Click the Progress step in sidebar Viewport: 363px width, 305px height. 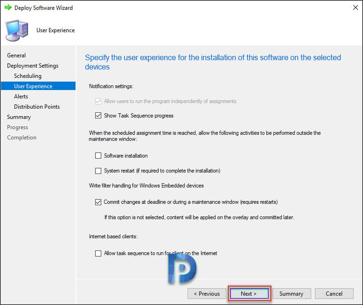point(17,127)
